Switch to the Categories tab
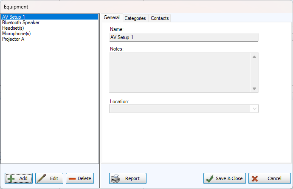This screenshot has width=293, height=189. (135, 18)
